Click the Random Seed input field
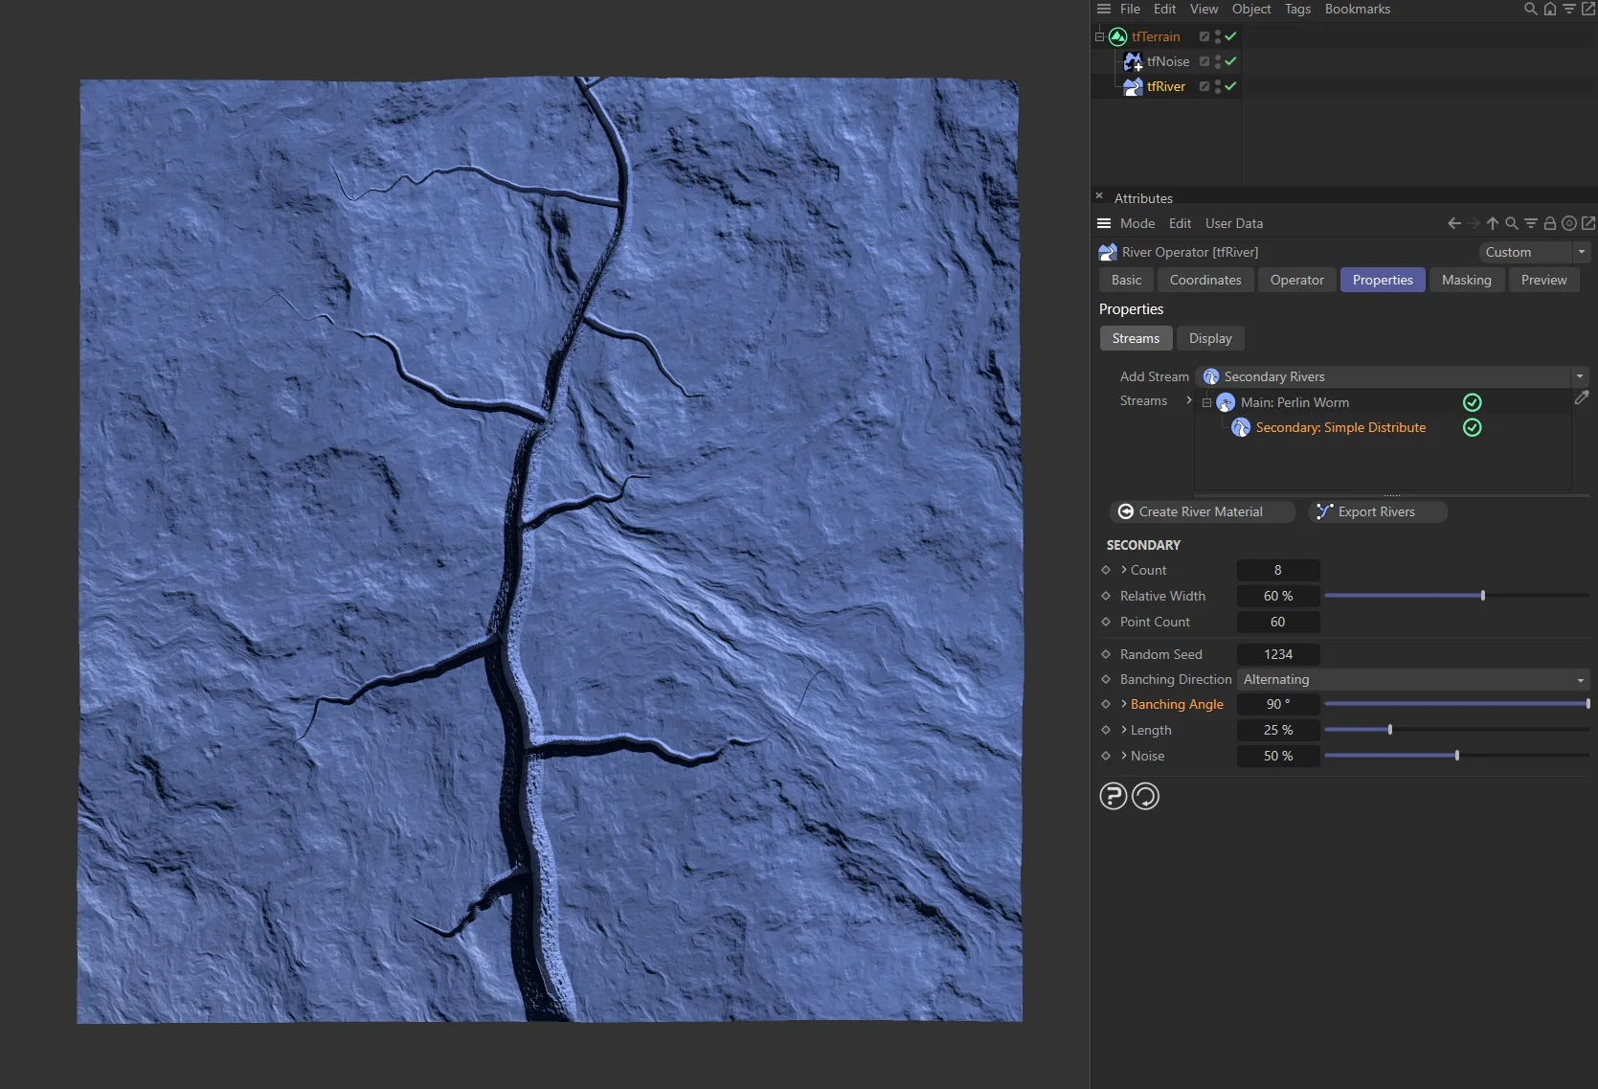Screen dimensions: 1598x1089 point(1277,654)
